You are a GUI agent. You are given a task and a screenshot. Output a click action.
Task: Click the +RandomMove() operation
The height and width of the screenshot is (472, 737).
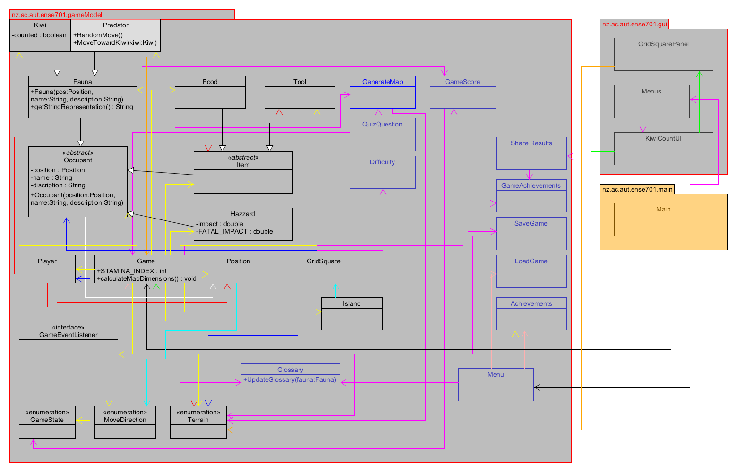pyautogui.click(x=98, y=35)
